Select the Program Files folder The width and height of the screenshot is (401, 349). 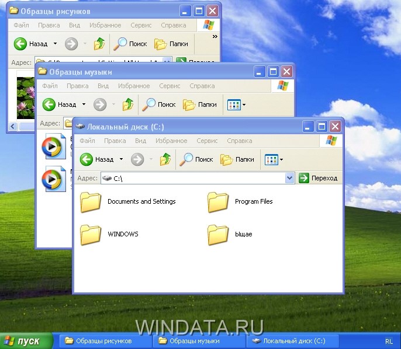coord(240,202)
